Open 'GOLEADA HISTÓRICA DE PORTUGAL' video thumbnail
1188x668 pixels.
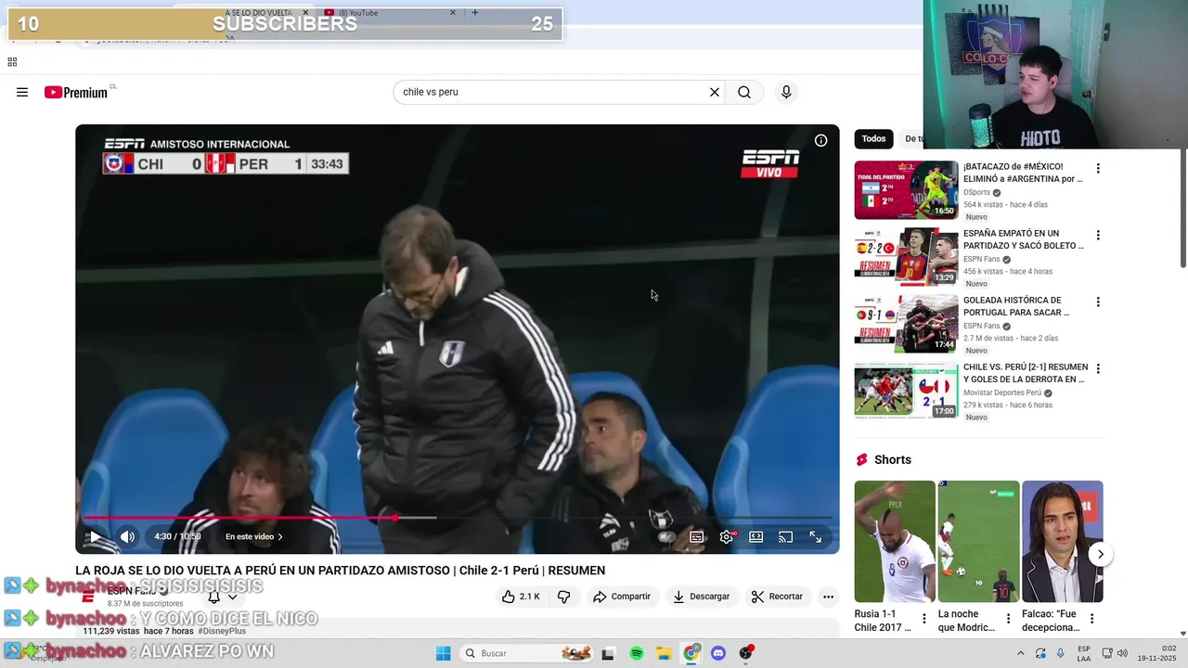tap(906, 324)
